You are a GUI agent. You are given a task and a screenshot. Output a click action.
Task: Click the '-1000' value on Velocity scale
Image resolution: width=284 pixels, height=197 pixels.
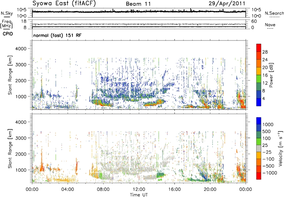269,173
